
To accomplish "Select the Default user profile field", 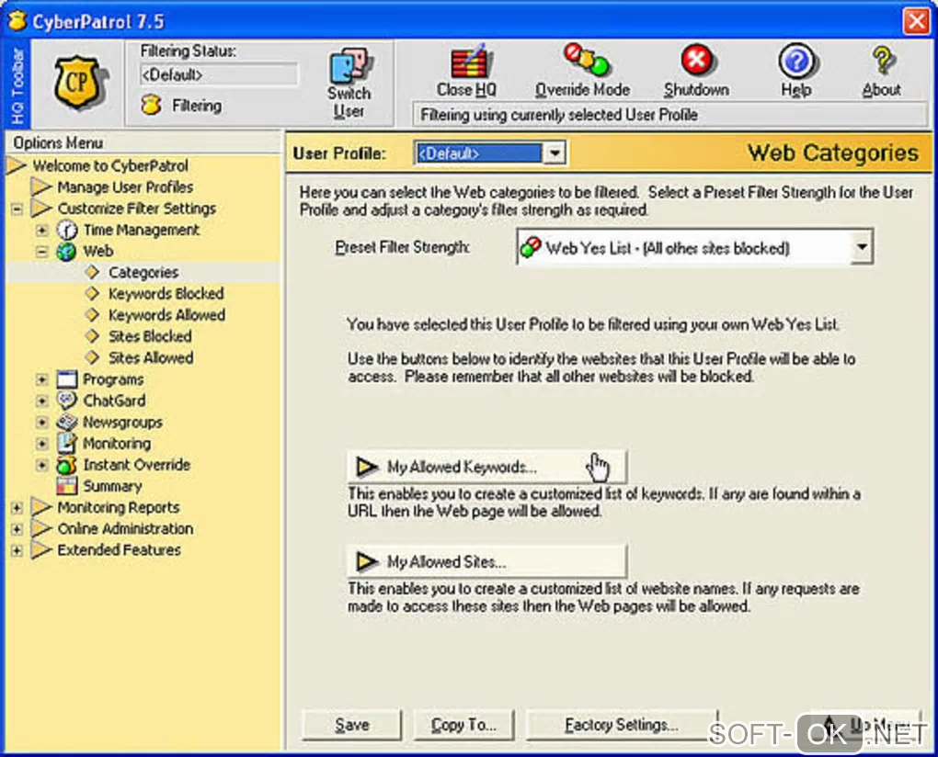I will point(478,153).
